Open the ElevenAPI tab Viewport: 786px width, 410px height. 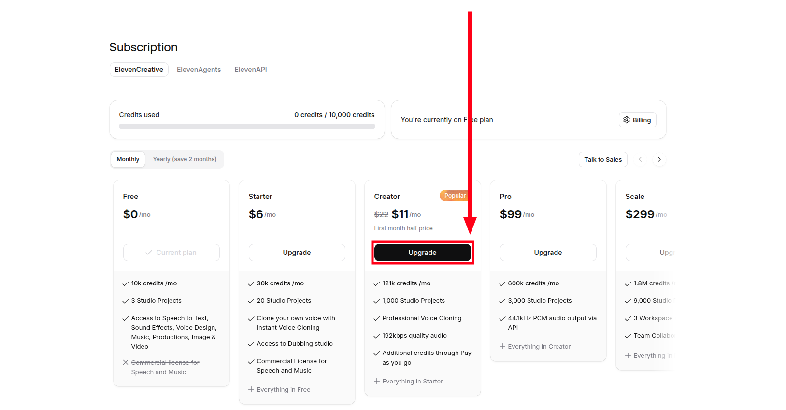[x=251, y=70]
